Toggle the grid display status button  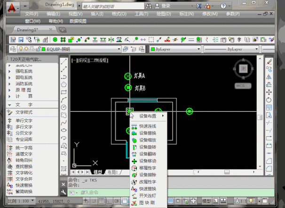(101, 201)
